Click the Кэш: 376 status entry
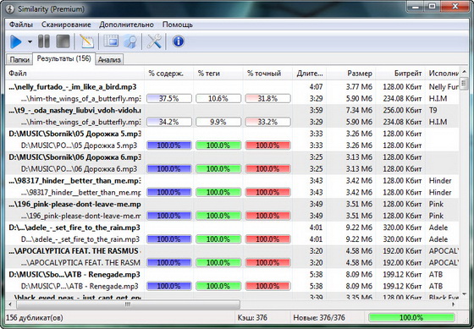 pyautogui.click(x=252, y=317)
